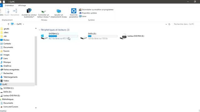Viewport: 200px width, 112px height.
Task: Select Lecteur DVD RW (E:) in sidebar
Action: [x=12, y=96]
